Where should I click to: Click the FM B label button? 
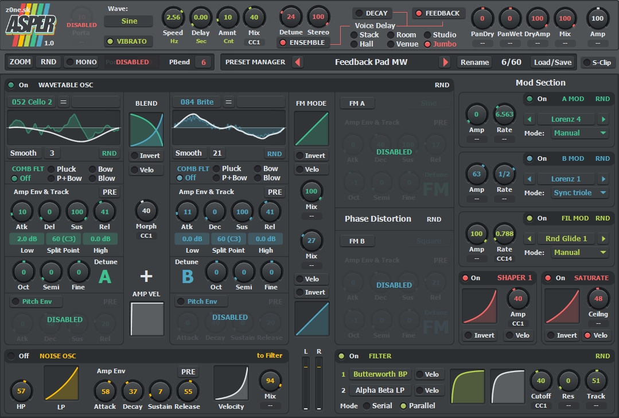tap(357, 241)
